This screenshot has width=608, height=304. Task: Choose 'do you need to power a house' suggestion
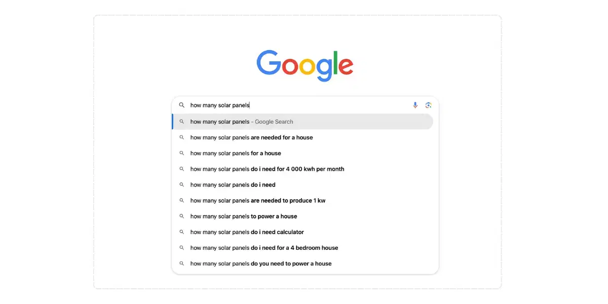pyautogui.click(x=260, y=263)
